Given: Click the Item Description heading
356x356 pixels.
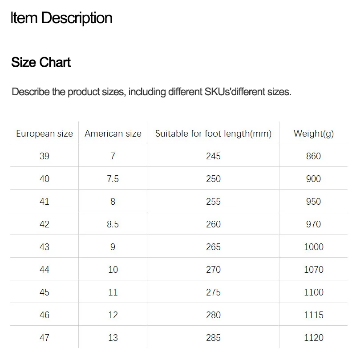Looking at the screenshot, I should point(61,18).
